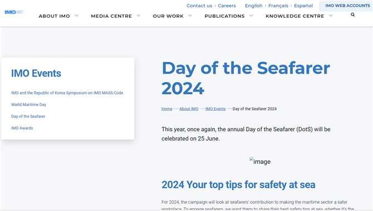
Task: Click IMO Events in breadcrumb
Action: coord(215,109)
